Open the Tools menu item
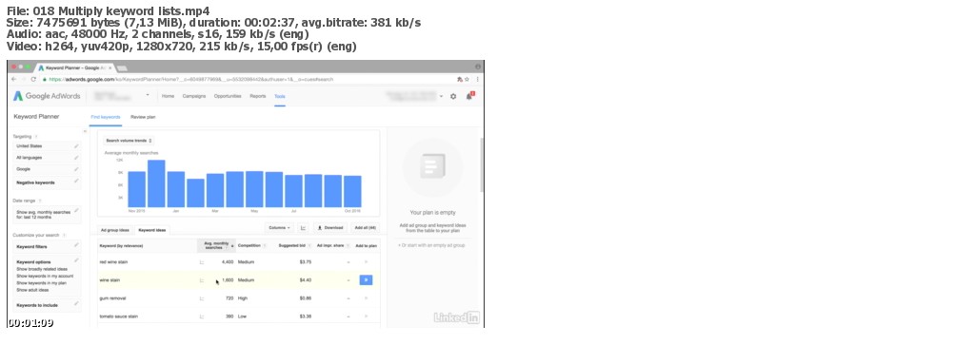This screenshot has height=345, width=975. point(280,96)
